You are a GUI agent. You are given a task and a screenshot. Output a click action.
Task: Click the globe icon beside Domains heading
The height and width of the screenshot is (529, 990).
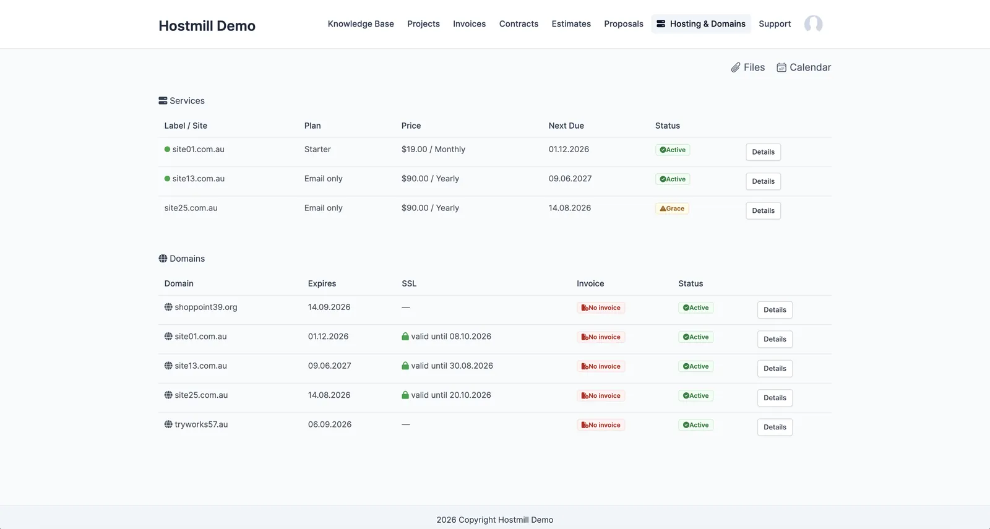click(x=163, y=259)
